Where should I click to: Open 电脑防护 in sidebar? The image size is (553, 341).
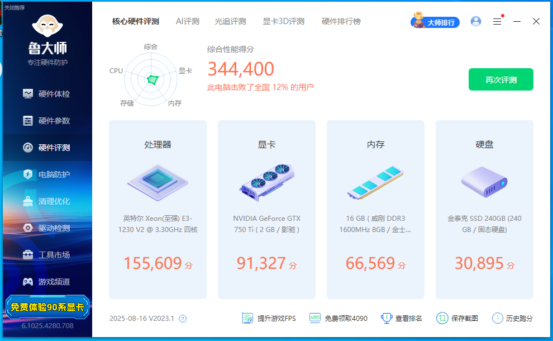click(46, 174)
